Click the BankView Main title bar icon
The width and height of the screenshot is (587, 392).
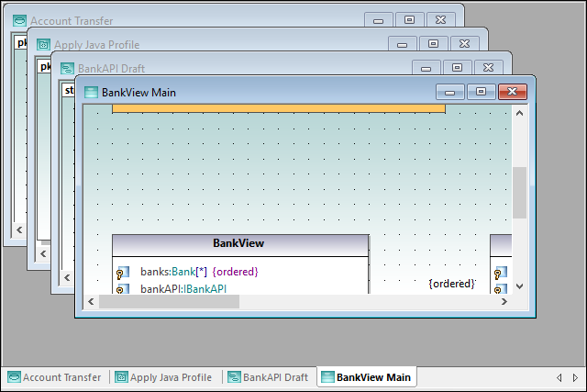(x=91, y=92)
